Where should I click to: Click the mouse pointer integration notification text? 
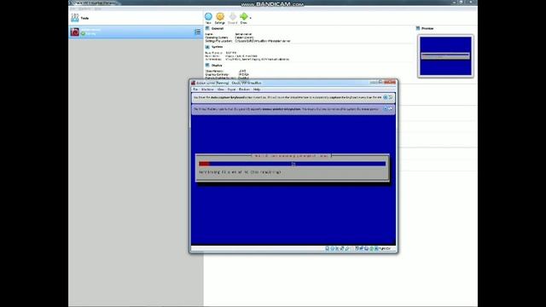(x=286, y=109)
